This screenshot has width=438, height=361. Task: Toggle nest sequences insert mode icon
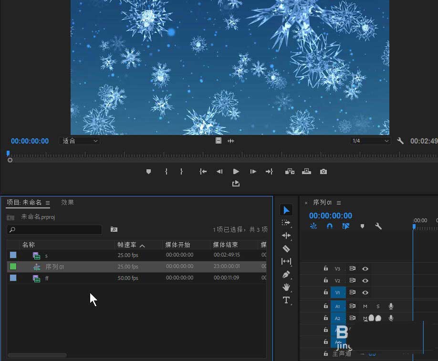click(x=313, y=226)
